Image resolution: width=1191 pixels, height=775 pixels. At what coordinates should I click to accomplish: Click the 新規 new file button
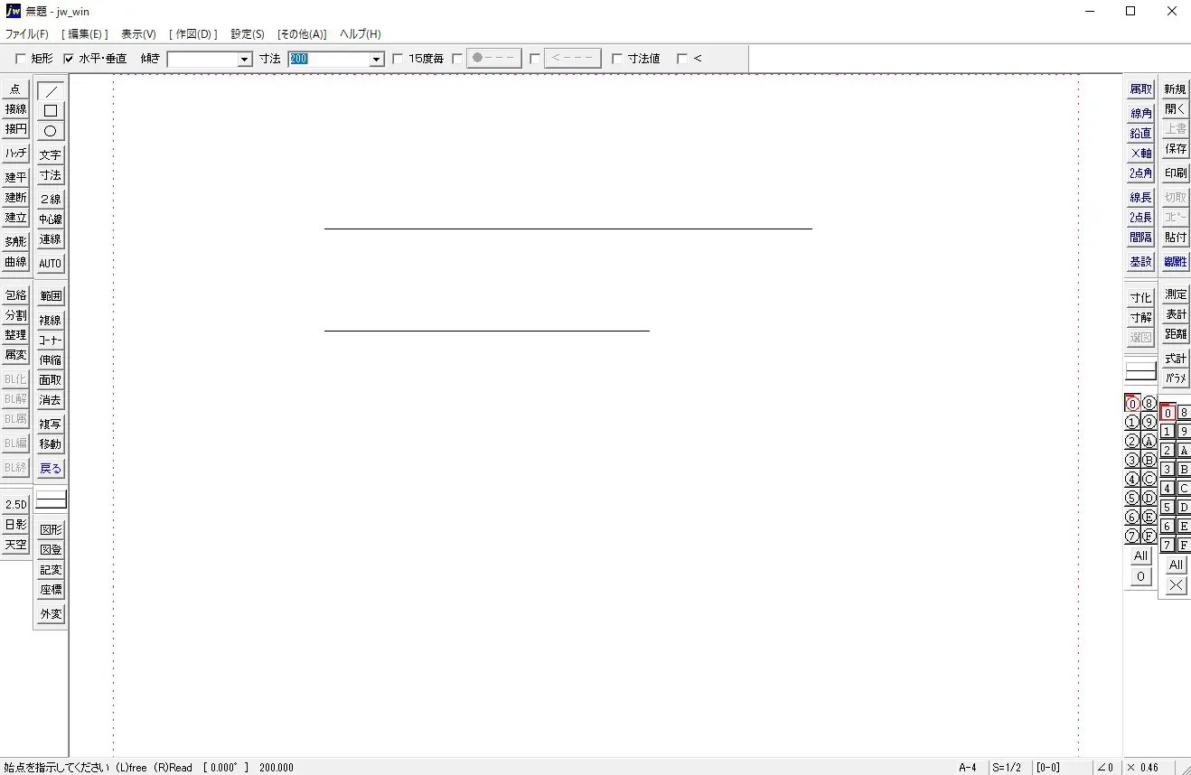[1176, 89]
